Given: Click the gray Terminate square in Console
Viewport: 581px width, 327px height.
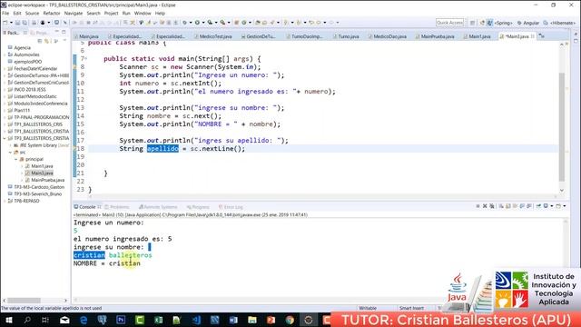Looking at the screenshot, I should 478,206.
